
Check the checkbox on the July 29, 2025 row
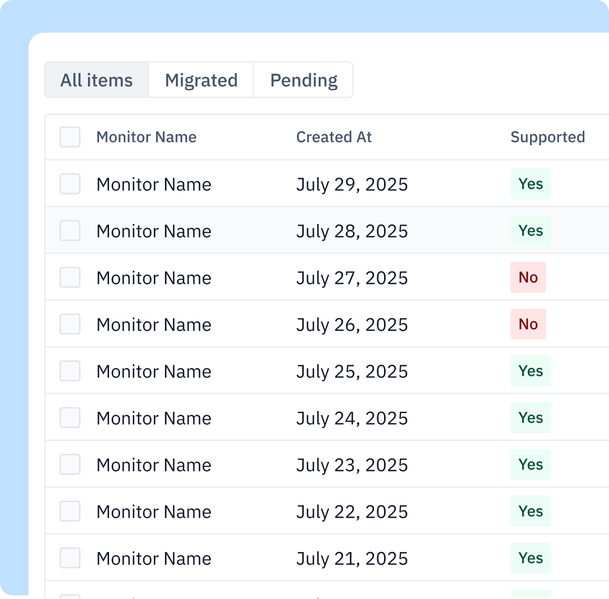point(70,184)
